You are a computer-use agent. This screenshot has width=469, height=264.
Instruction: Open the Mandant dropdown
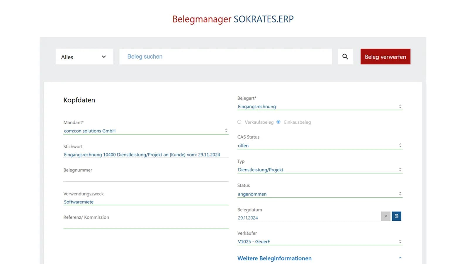146,131
